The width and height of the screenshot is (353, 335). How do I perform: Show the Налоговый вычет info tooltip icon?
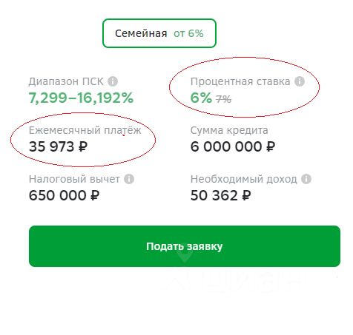pos(129,179)
